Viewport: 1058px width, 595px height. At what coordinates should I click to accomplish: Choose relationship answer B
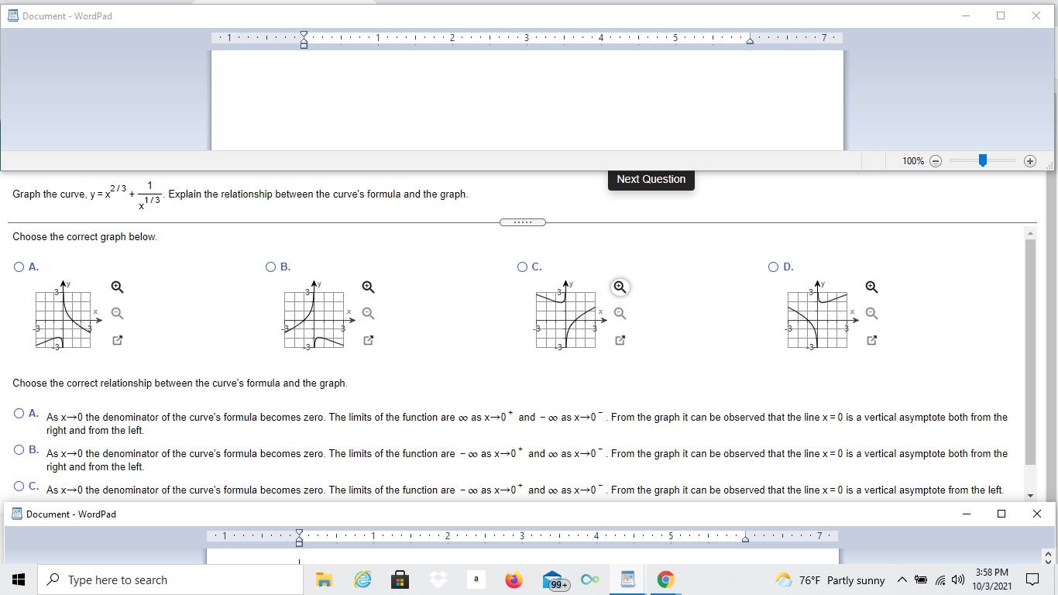tap(18, 449)
